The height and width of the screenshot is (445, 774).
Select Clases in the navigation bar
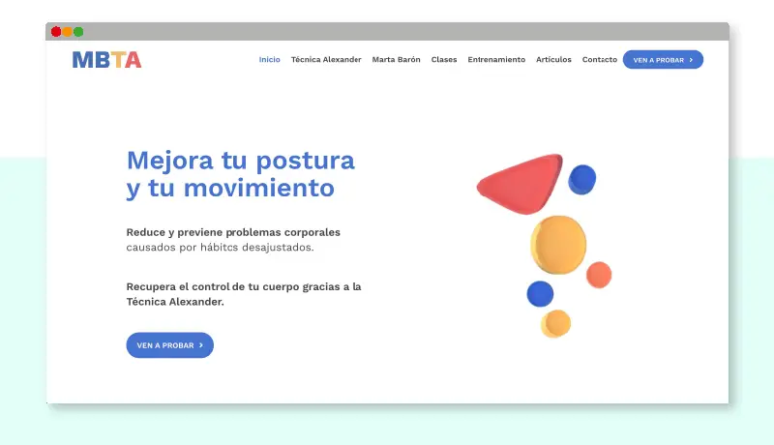[444, 60]
